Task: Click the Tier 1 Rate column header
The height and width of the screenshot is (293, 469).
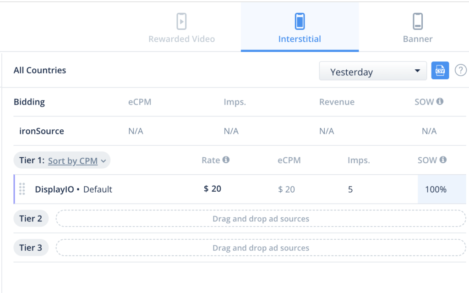Action: pos(211,160)
